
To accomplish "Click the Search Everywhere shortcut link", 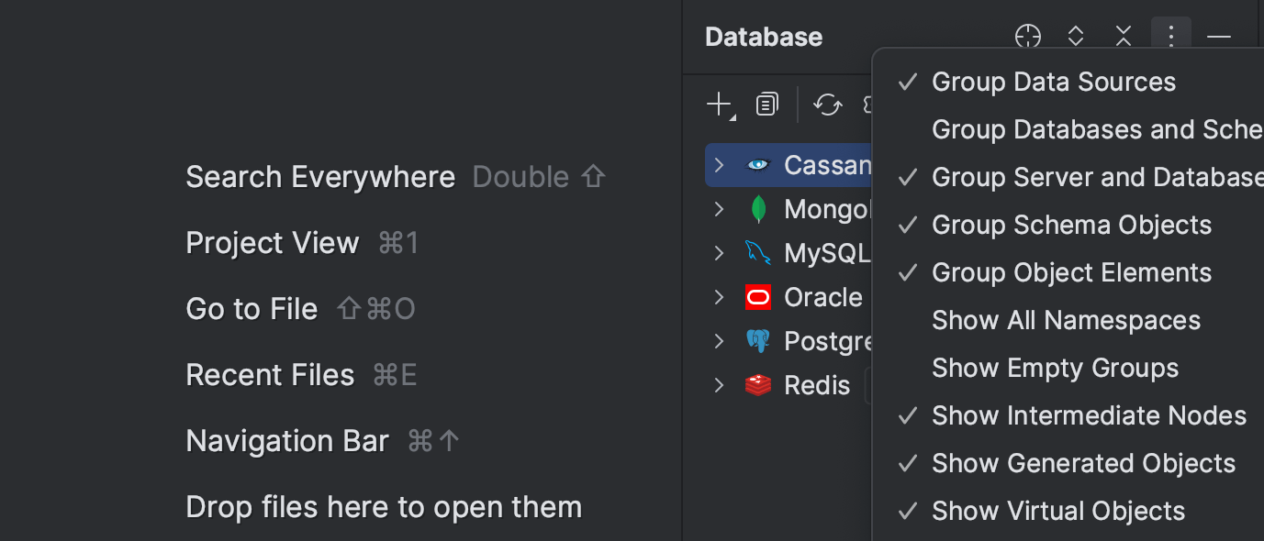I will pyautogui.click(x=320, y=176).
